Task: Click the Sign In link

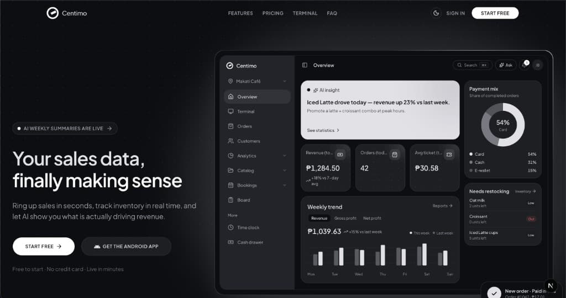Action: (455, 13)
